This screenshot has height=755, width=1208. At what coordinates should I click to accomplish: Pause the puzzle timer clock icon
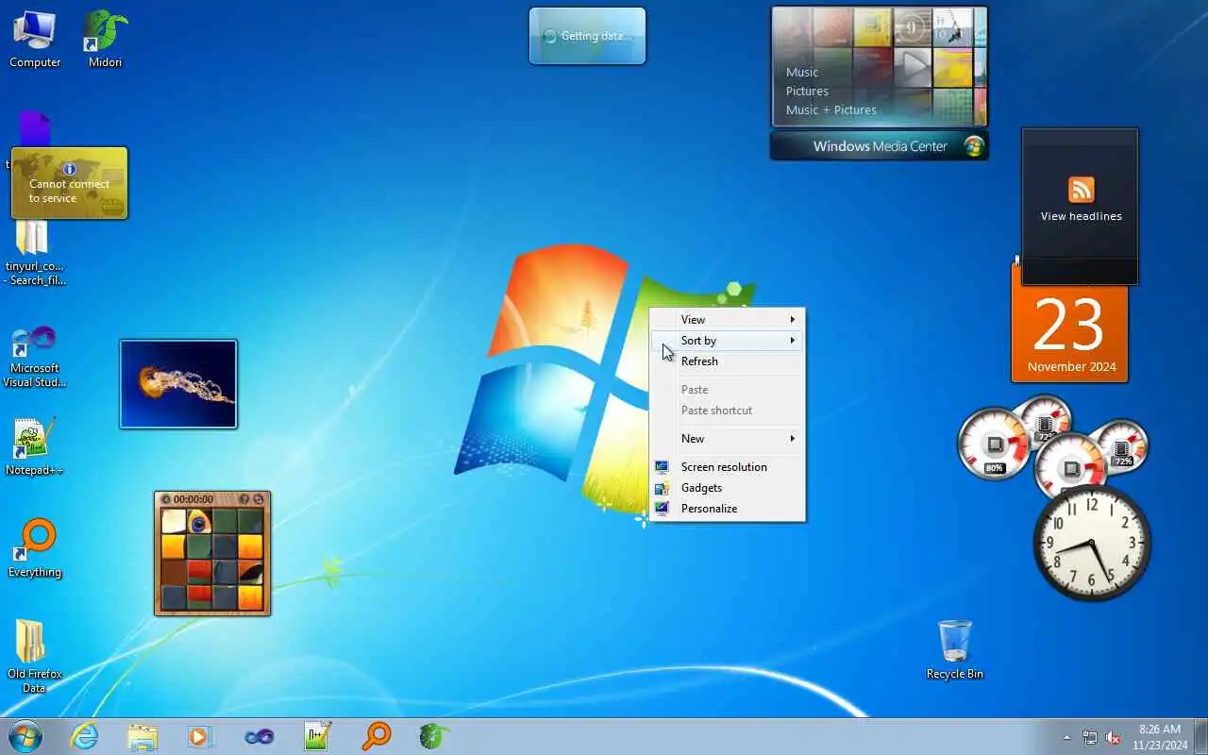166,499
